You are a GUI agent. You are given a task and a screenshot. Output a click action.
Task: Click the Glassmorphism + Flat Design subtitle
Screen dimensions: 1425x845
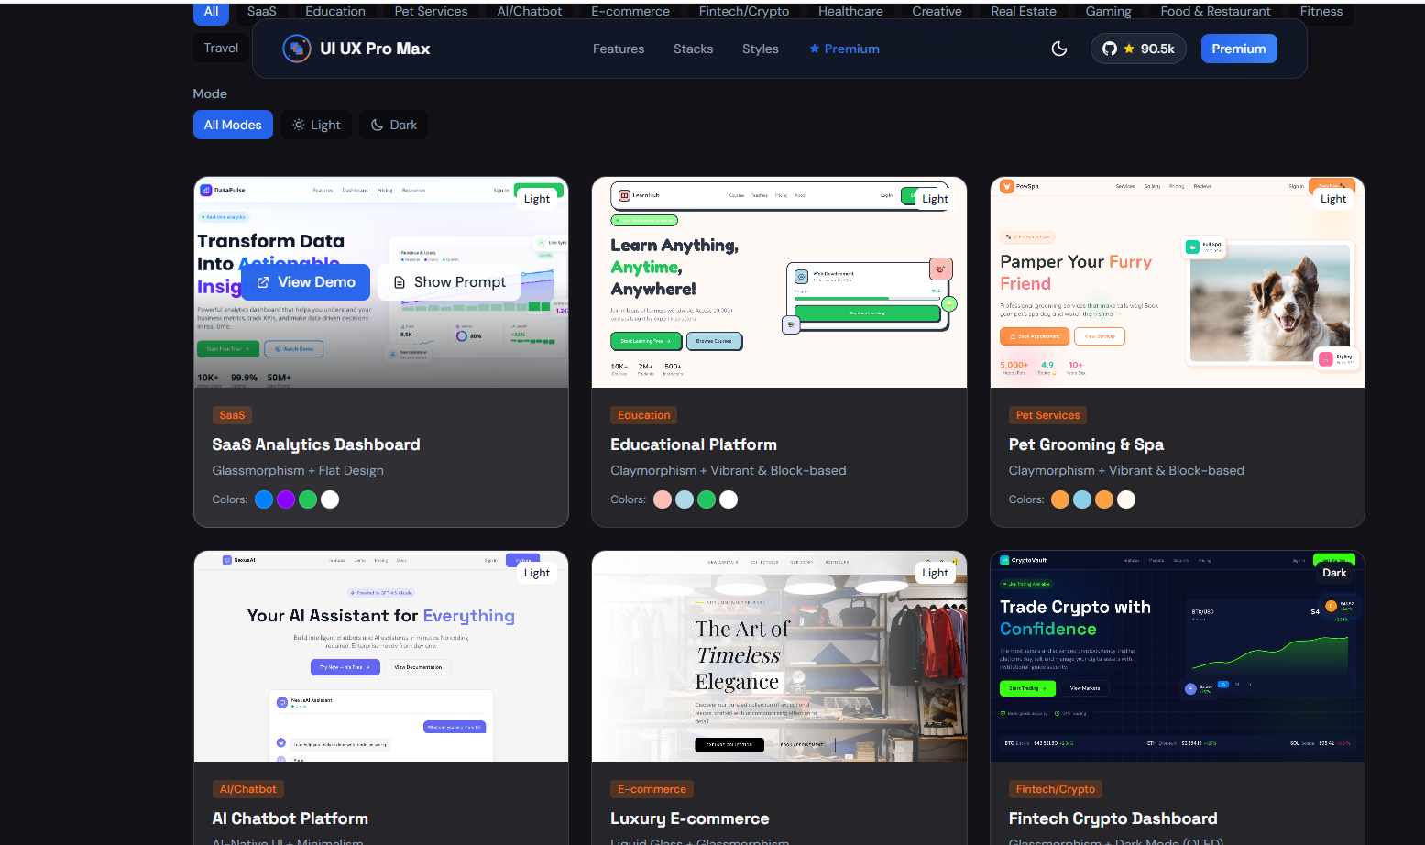coord(298,470)
